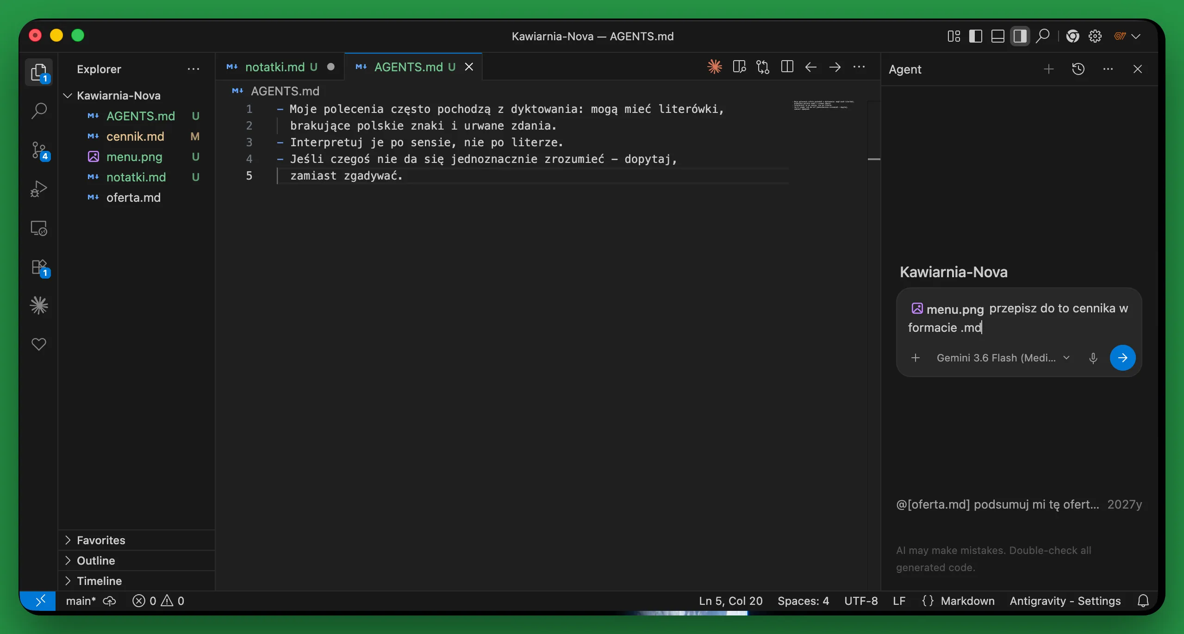This screenshot has width=1184, height=634.
Task: Change indentation via Spaces: 4
Action: pyautogui.click(x=803, y=601)
